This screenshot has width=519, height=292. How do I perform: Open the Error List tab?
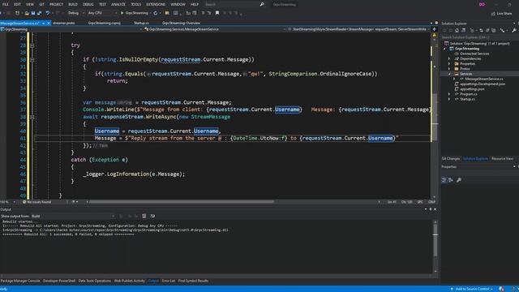[x=169, y=281]
